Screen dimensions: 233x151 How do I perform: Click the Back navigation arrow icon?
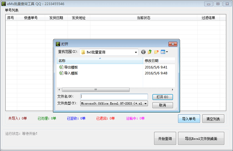pos(143,52)
